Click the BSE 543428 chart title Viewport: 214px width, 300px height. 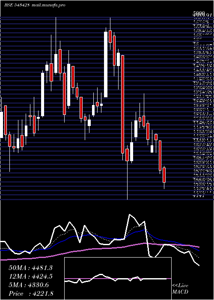coord(17,5)
